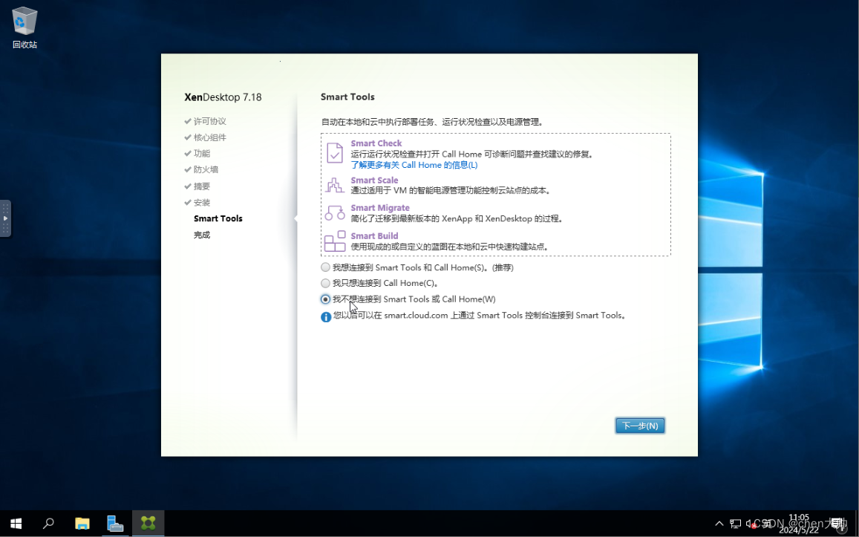The width and height of the screenshot is (859, 537).
Task: Click the 完成 step
Action: point(202,235)
